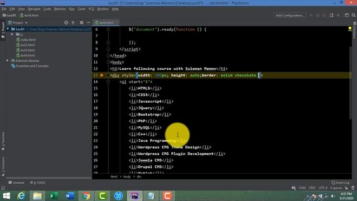Screen dimensions: 357x201
Task: Close the lect4.html editor tab
Action: (117, 22)
